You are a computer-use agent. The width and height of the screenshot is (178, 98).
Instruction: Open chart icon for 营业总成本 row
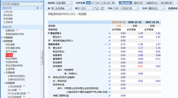pos(109,44)
